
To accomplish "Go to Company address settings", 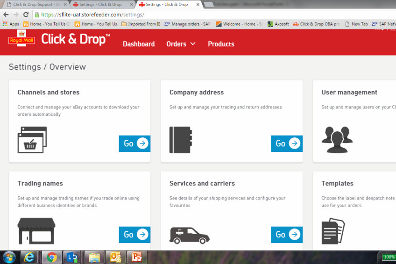I will coord(287,143).
